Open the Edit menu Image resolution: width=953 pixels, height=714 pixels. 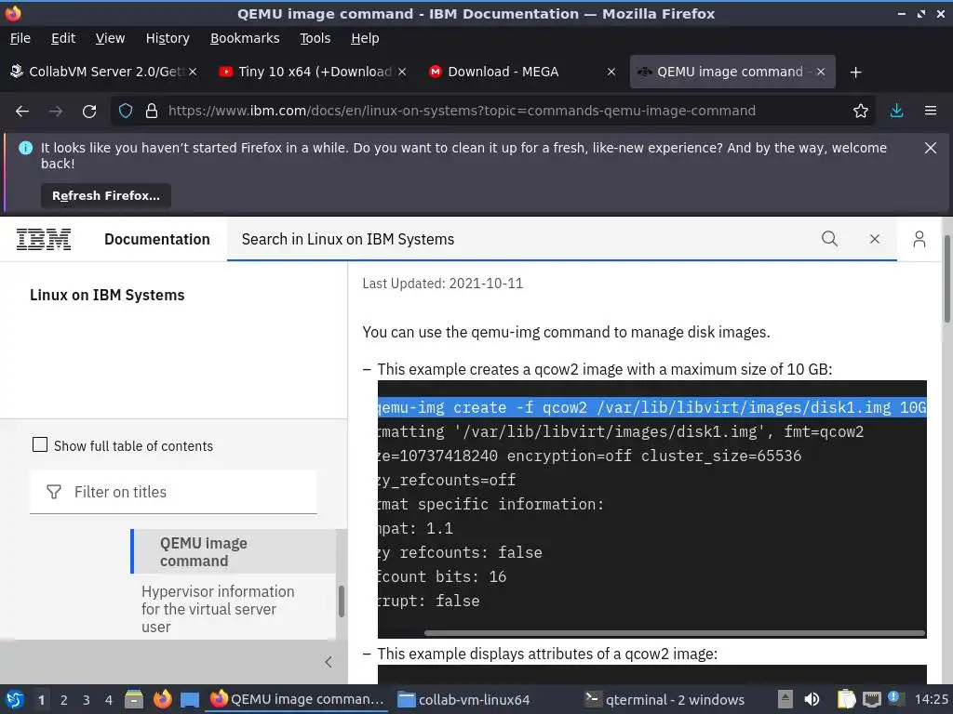(x=63, y=38)
